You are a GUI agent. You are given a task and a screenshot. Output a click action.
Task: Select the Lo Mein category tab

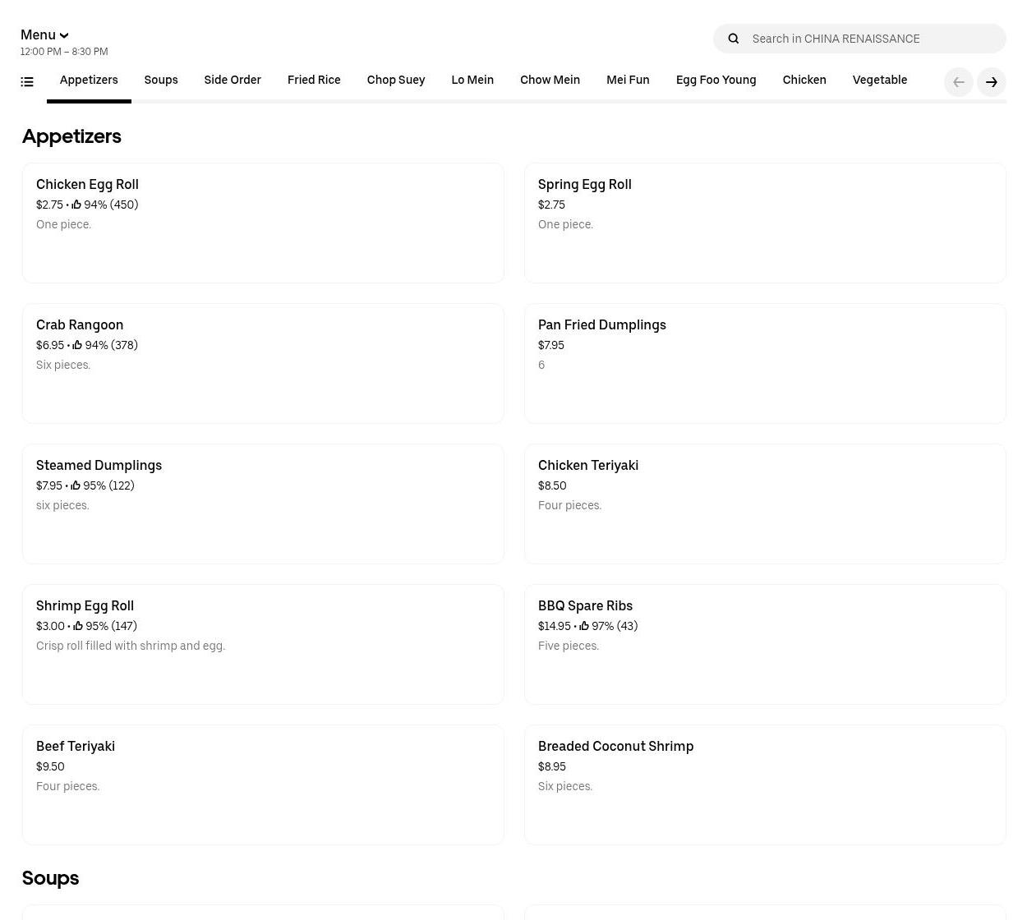pos(472,80)
